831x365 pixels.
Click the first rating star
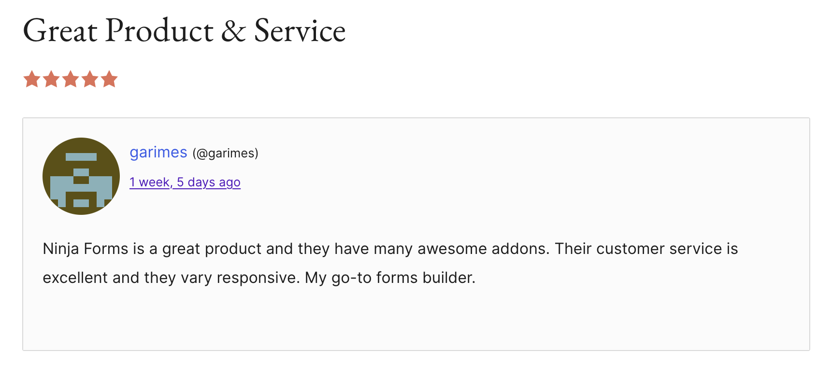(32, 79)
